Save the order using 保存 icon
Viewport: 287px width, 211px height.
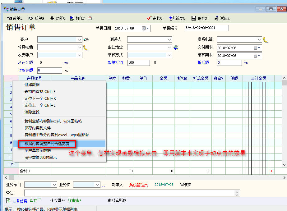[x=199, y=18]
